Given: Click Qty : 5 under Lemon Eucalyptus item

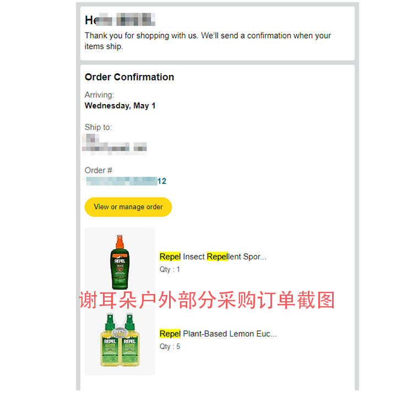Looking at the screenshot, I should pyautogui.click(x=170, y=346).
